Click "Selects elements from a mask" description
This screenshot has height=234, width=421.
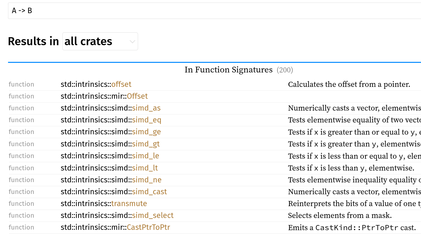[x=340, y=215]
